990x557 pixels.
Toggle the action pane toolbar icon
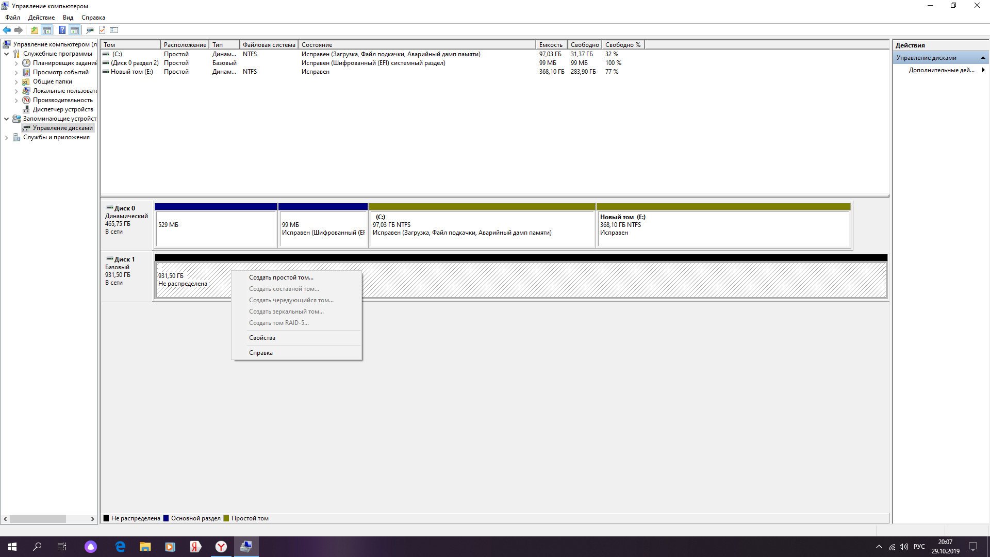(x=75, y=30)
